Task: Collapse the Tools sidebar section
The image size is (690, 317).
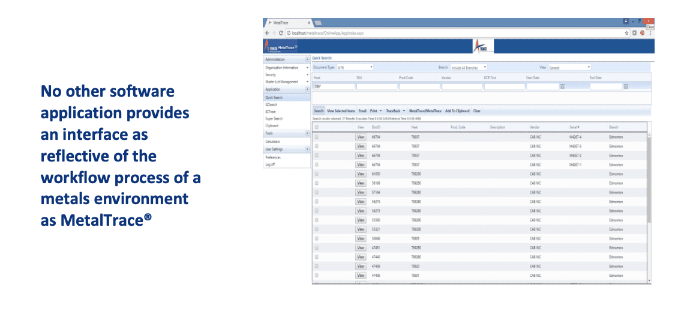Action: [x=308, y=133]
